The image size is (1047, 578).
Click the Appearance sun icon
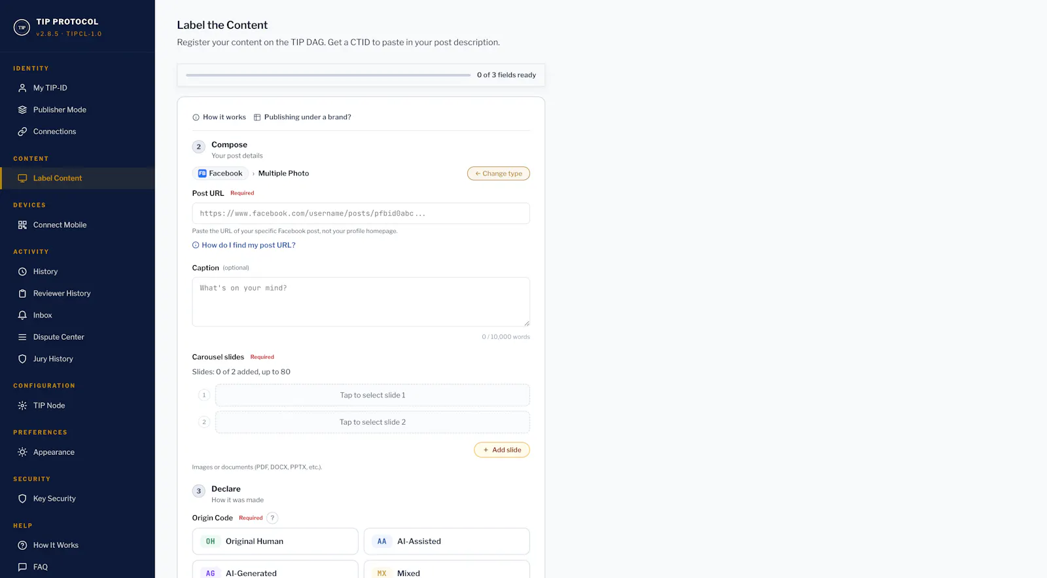coord(22,452)
